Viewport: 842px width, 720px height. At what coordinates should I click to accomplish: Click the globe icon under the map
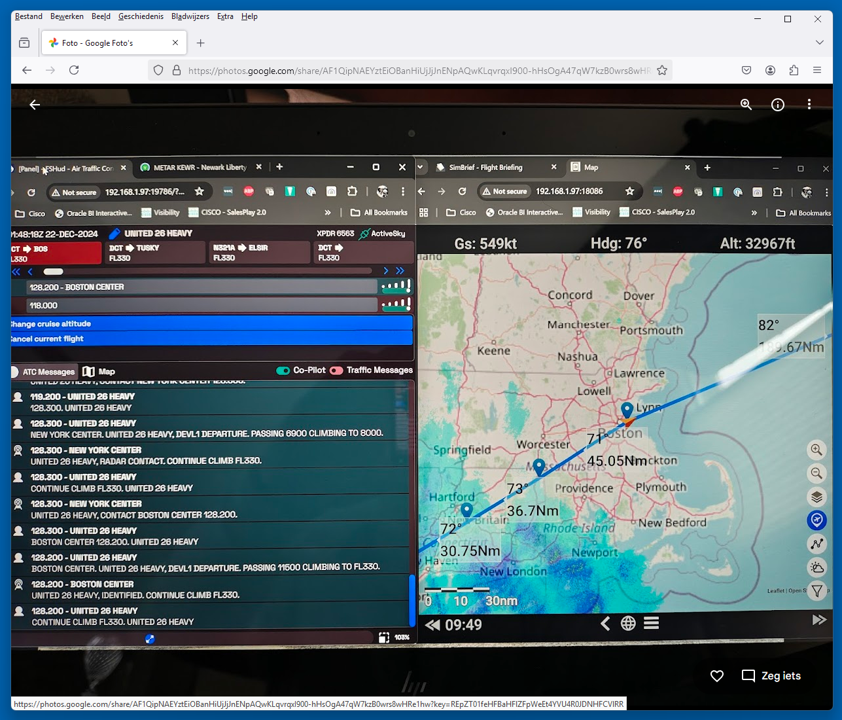click(628, 623)
